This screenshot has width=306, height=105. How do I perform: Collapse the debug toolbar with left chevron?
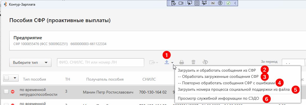pyautogui.click(x=235, y=3)
